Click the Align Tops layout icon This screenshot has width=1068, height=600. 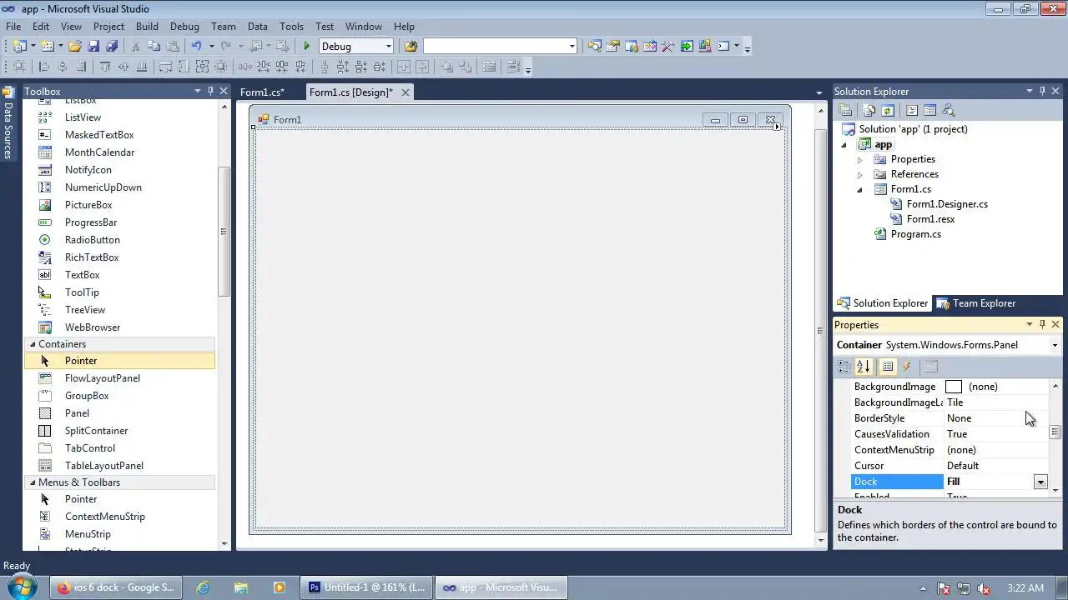tap(104, 67)
